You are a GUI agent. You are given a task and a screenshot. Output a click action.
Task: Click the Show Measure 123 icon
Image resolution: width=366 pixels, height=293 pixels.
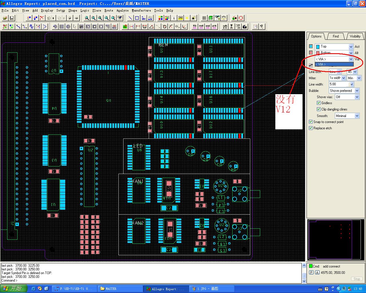point(180,18)
